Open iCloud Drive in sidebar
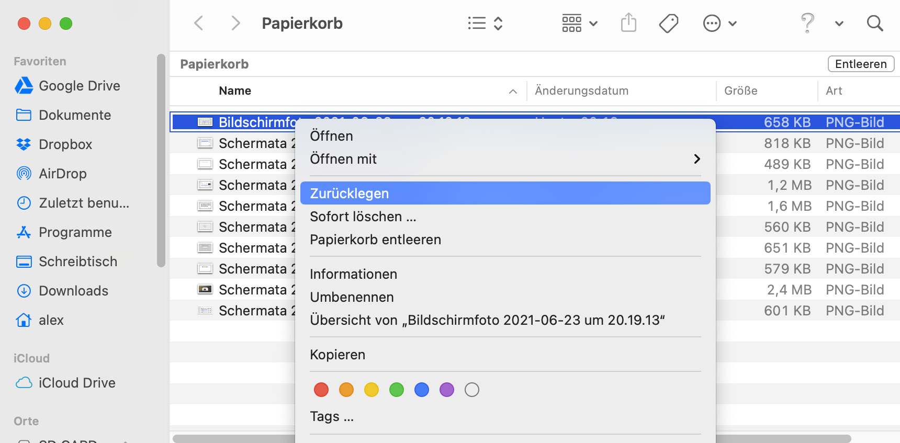The image size is (900, 443). [x=65, y=383]
